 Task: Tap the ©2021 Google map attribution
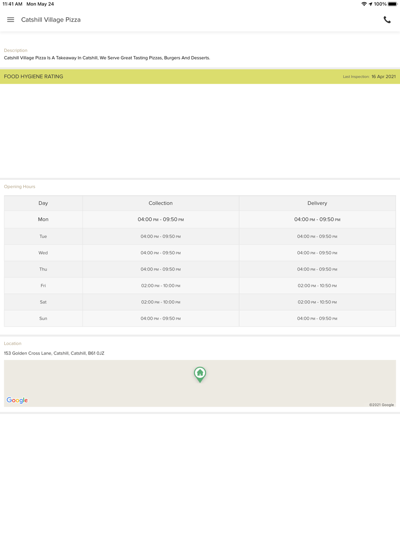pyautogui.click(x=382, y=405)
